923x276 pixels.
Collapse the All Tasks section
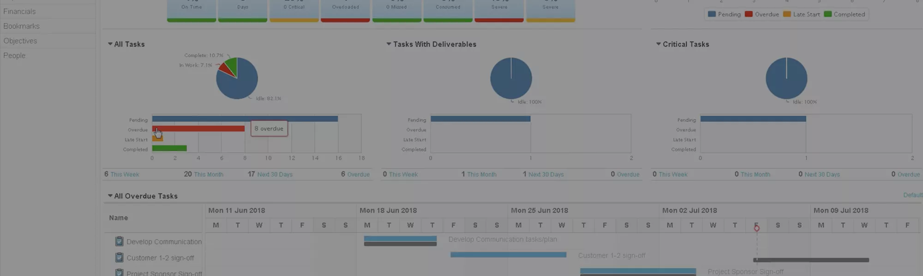pyautogui.click(x=110, y=44)
